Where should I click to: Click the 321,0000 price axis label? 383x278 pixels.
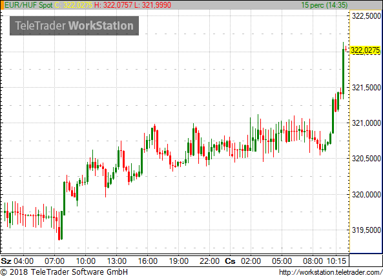(x=366, y=123)
